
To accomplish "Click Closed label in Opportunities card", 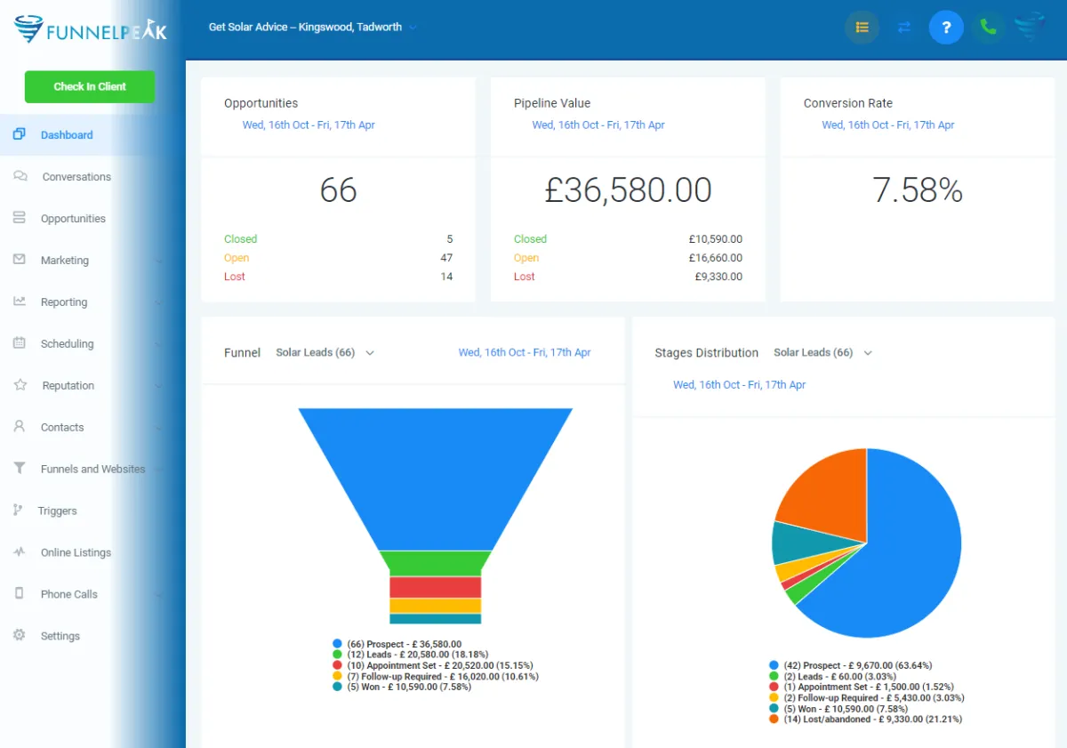I will click(x=240, y=239).
